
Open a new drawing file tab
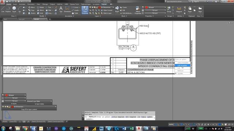coord(50,19)
